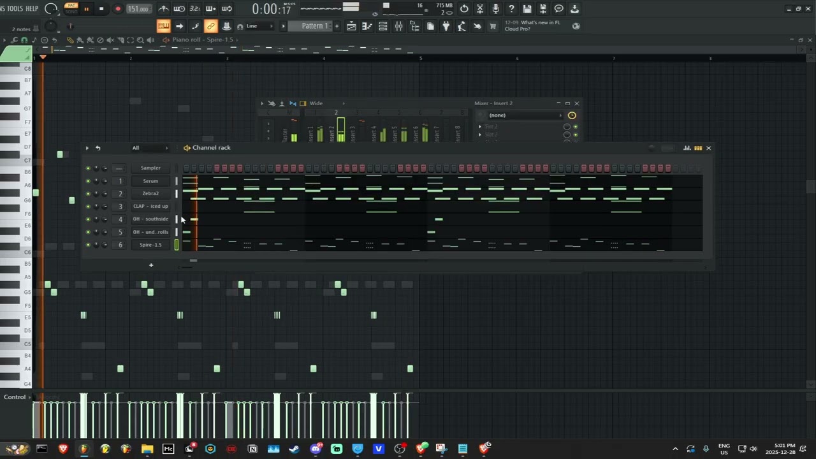The width and height of the screenshot is (816, 459).
Task: Click the Mixer Insert 2 yellow clock icon
Action: [572, 115]
